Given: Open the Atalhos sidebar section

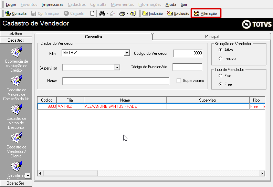Looking at the screenshot, I should (16, 34).
